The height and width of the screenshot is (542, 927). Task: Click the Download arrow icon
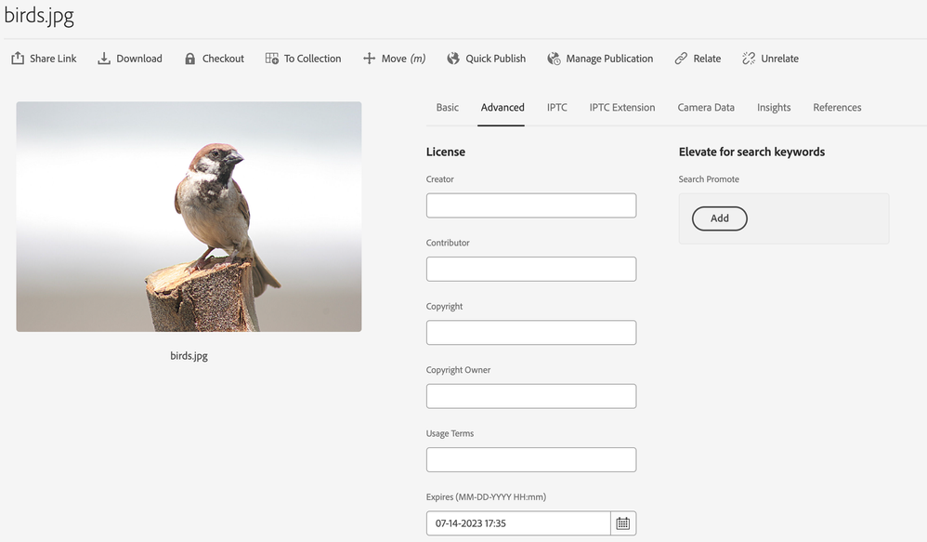pyautogui.click(x=104, y=59)
